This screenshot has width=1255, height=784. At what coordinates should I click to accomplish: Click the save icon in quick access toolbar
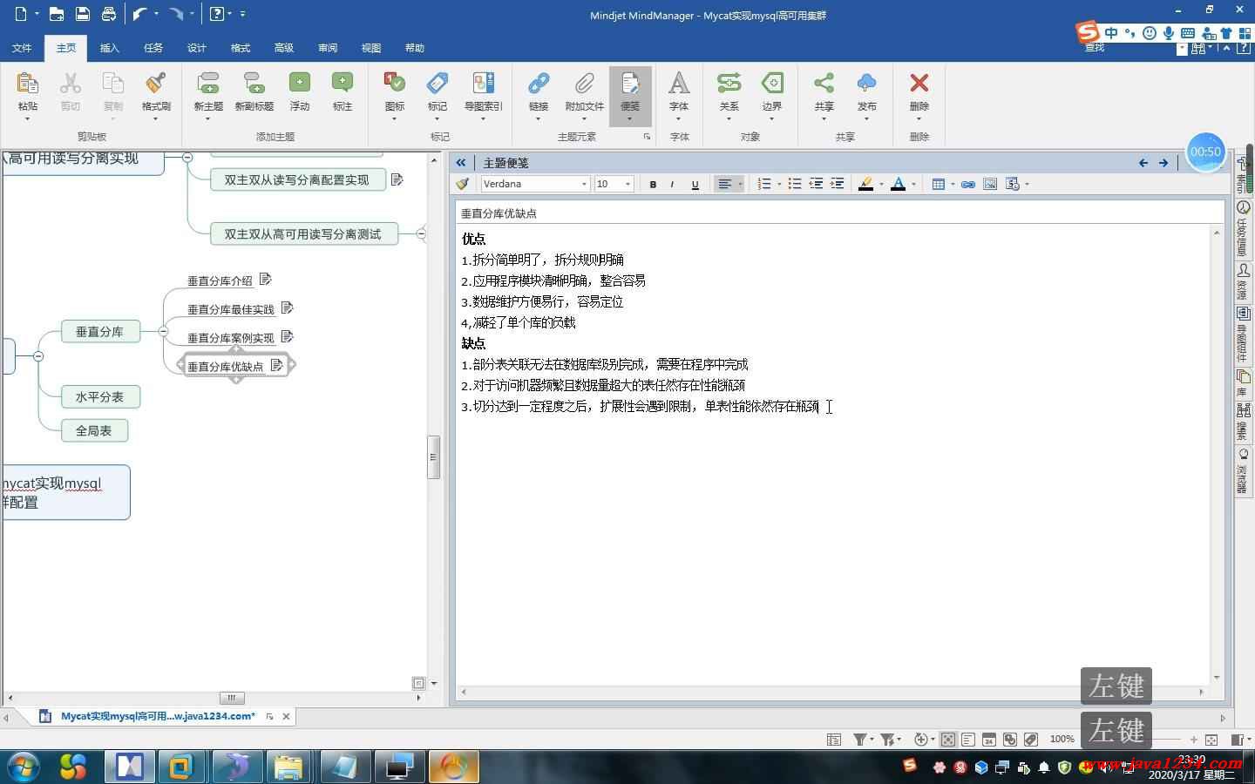tap(83, 14)
